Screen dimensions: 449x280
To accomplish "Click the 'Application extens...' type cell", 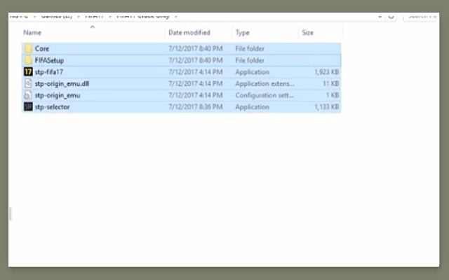I will click(x=264, y=84).
